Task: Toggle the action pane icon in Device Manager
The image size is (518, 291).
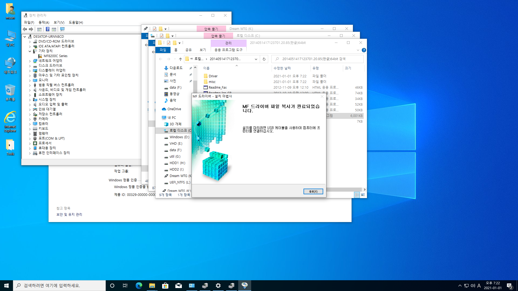Action: 54,29
